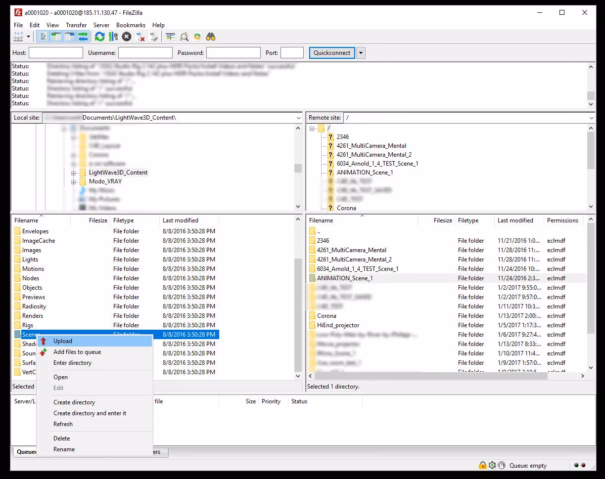This screenshot has width=605, height=479.
Task: Click the Refresh file listing icon
Action: [x=99, y=36]
